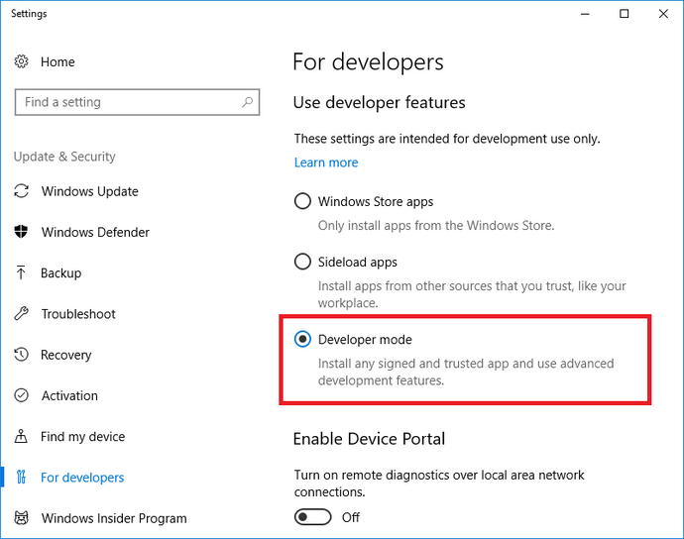Click the Find my device person icon
The height and width of the screenshot is (539, 684).
21,436
